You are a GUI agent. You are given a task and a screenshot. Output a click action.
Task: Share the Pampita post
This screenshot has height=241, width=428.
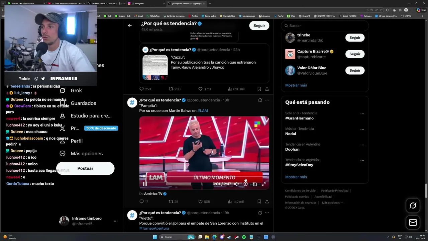[267, 202]
